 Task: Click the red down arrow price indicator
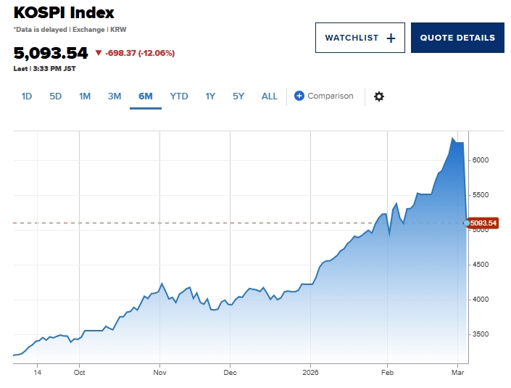(x=99, y=53)
